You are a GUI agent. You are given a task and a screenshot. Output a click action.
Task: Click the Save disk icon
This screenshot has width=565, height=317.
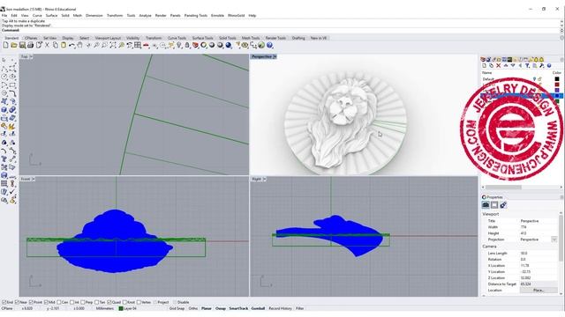[22, 45]
